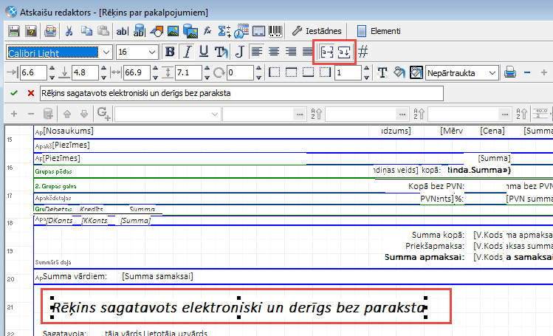Image resolution: width=553 pixels, height=336 pixels.
Task: Edit the width field 66.9
Action: [137, 72]
